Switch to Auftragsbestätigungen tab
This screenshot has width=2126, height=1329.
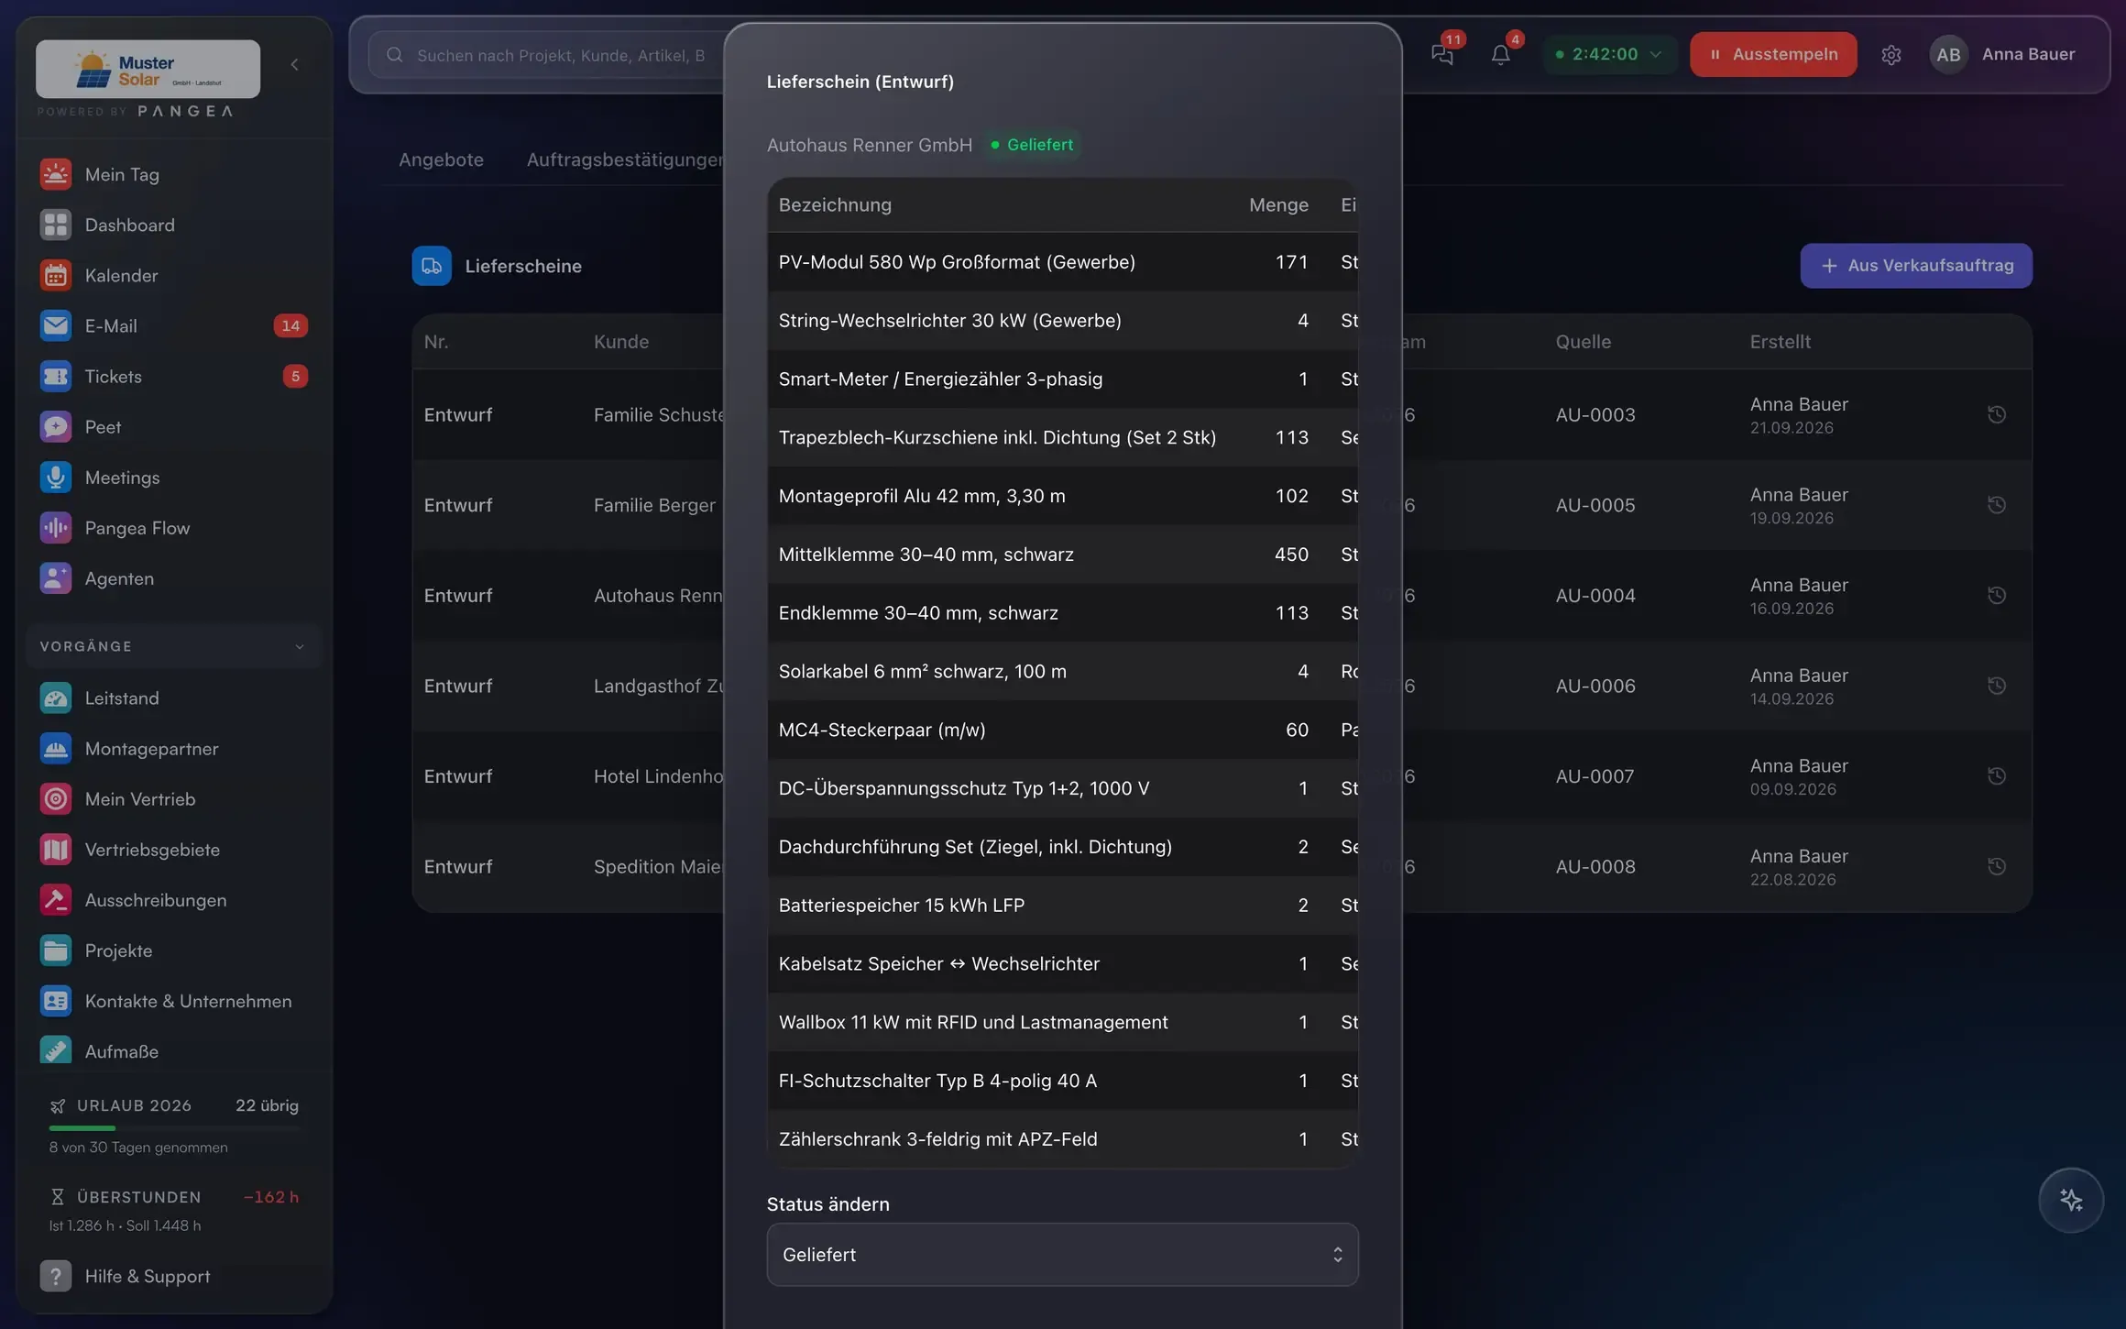click(x=627, y=159)
